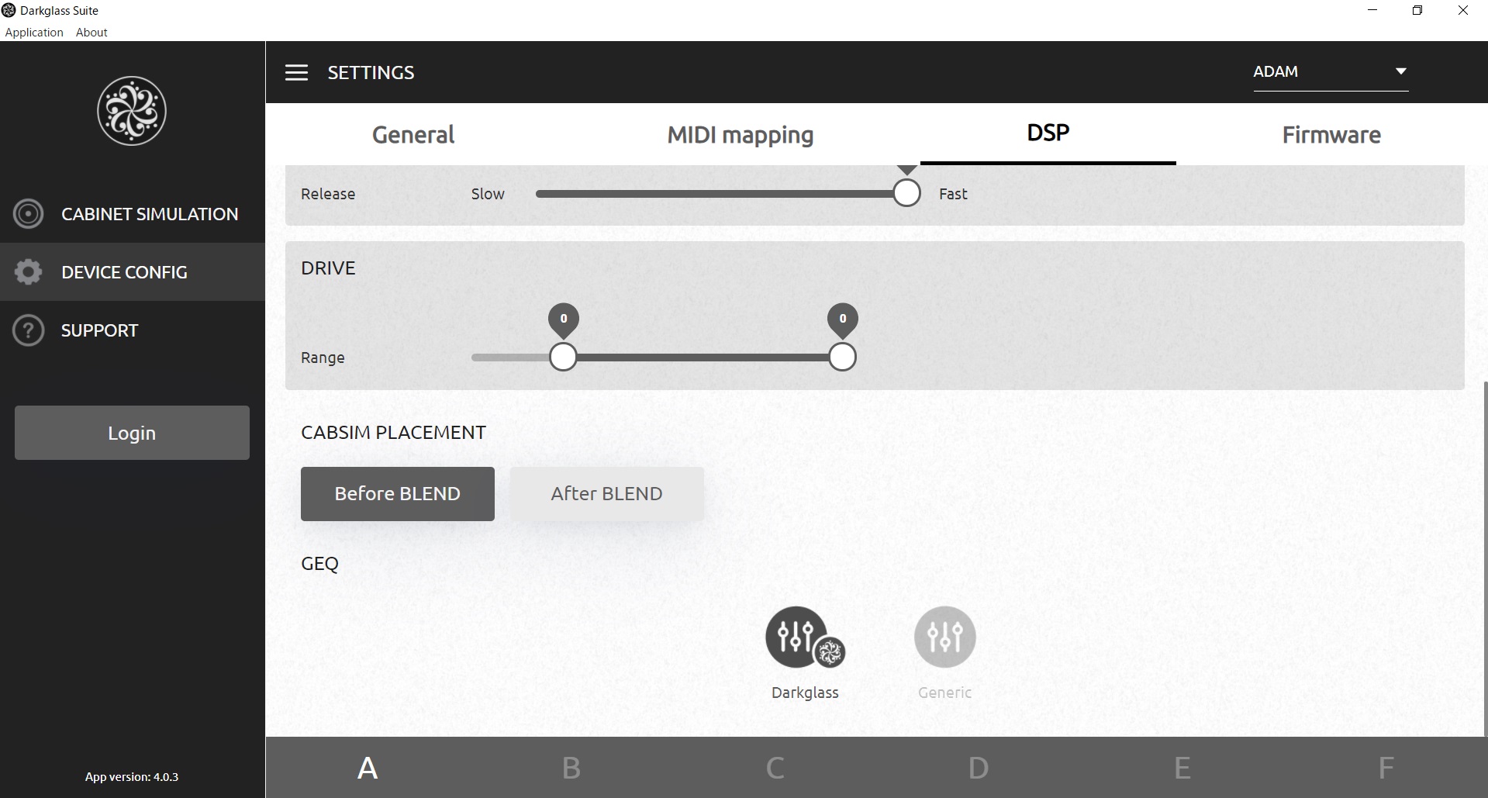Close the Darkglass Suite window

point(1463,10)
